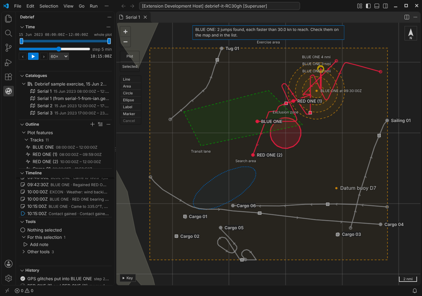Open the File menu
The height and width of the screenshot is (296, 422).
[x=17, y=6]
